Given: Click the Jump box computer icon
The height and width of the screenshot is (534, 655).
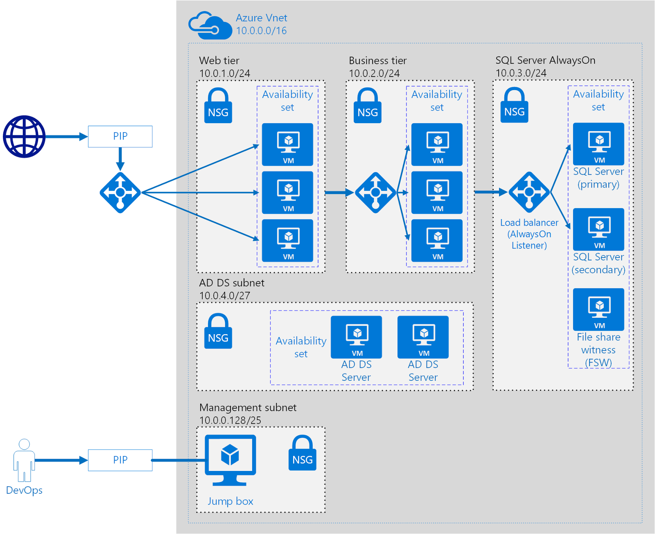Looking at the screenshot, I should coord(230,460).
